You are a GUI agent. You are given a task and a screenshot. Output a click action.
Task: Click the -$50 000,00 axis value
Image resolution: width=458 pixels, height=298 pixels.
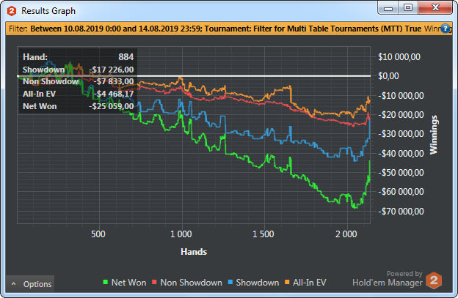(x=401, y=173)
